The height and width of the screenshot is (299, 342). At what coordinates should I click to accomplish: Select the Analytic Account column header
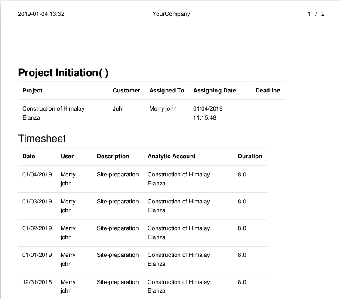click(172, 156)
